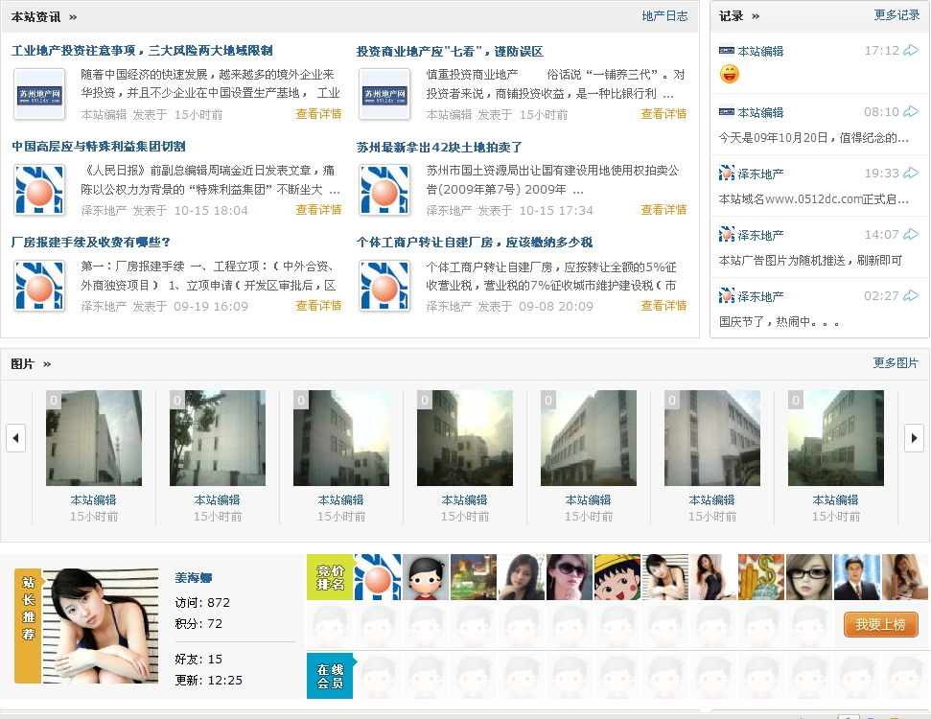
Task: Click 查看详情 for the 苏州最新拿出42块土地 article
Action: pos(663,210)
